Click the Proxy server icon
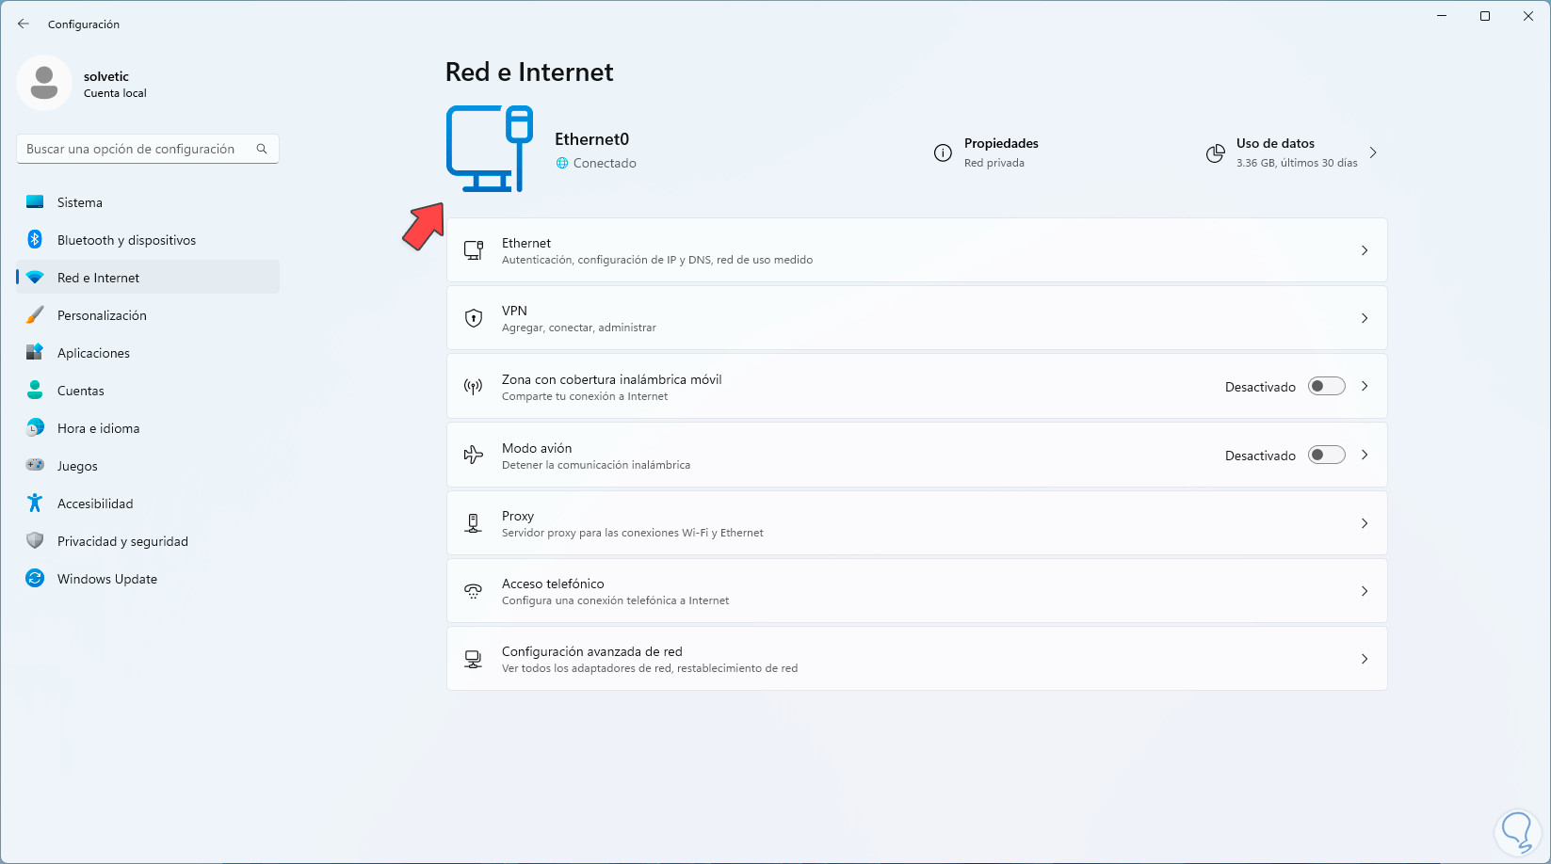Viewport: 1551px width, 864px height. click(474, 523)
